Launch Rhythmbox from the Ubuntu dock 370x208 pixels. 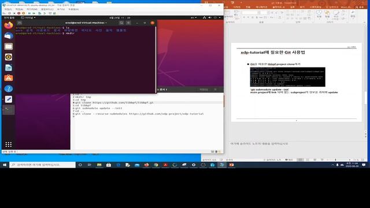point(9,57)
